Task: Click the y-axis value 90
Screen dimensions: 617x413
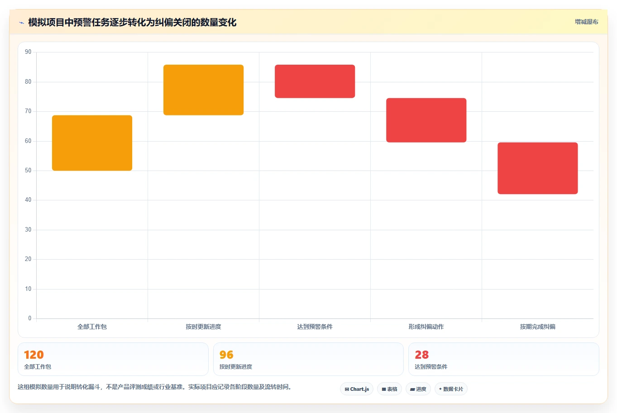Action: 28,52
